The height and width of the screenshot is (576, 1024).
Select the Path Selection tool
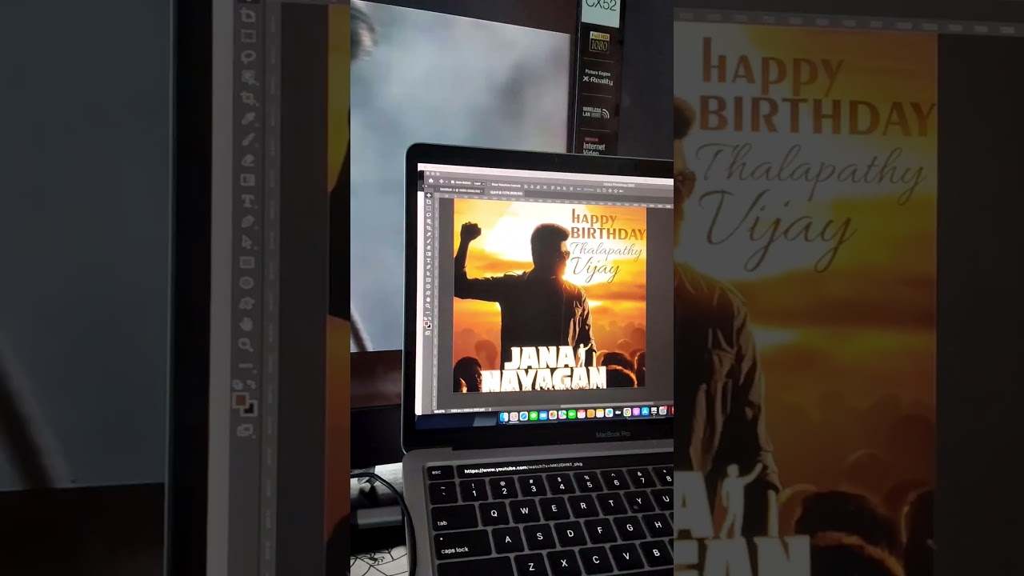click(x=429, y=274)
